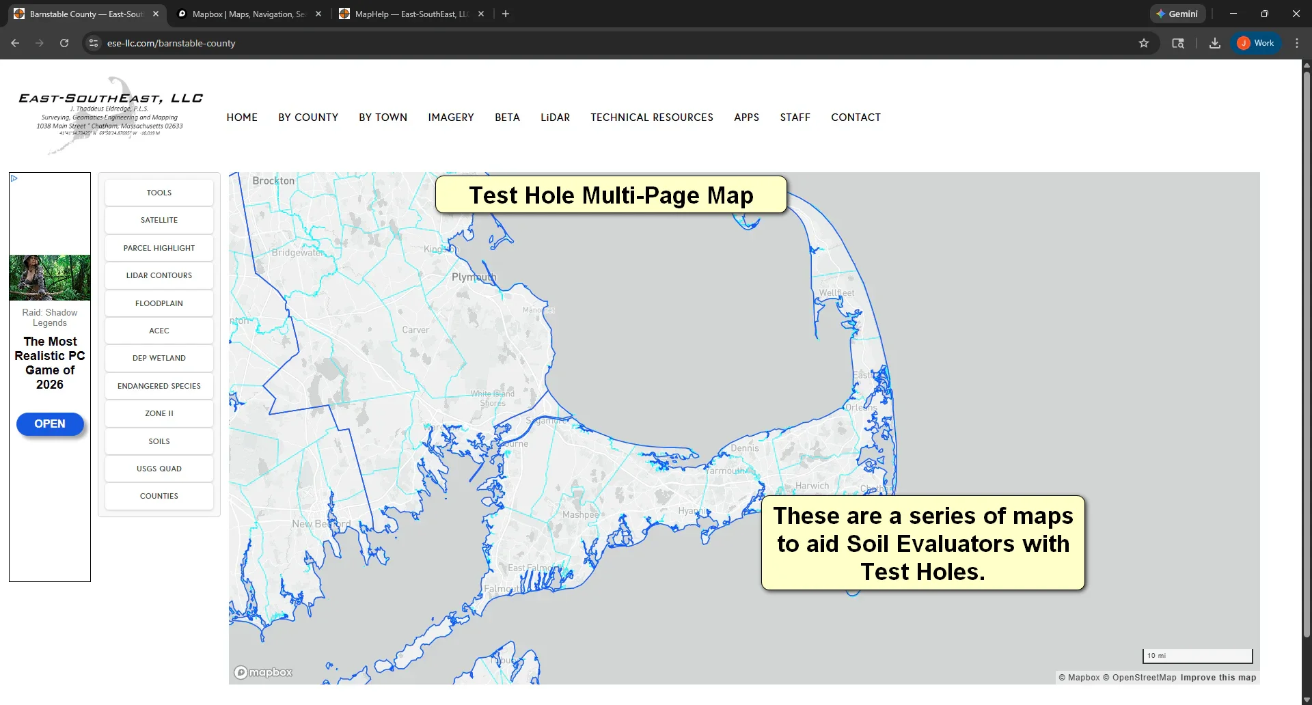Click the Mapbox logo on the map

point(262,672)
